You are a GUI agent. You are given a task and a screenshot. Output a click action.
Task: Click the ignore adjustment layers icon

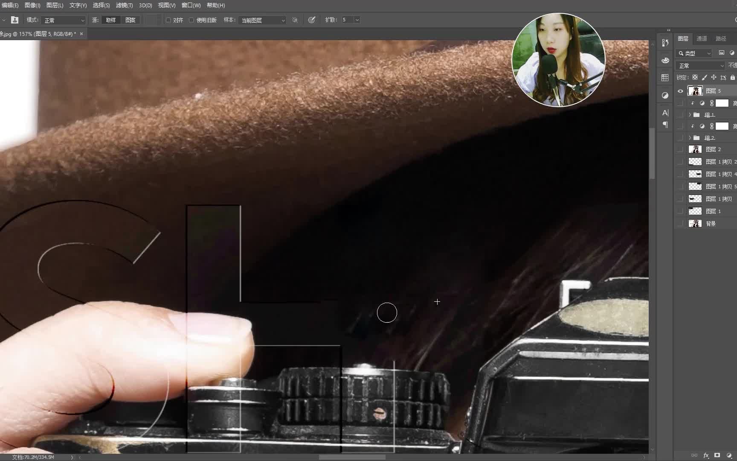[x=295, y=20]
